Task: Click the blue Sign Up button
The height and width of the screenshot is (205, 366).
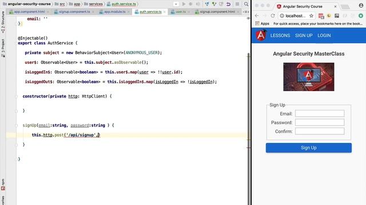Action: point(309,148)
